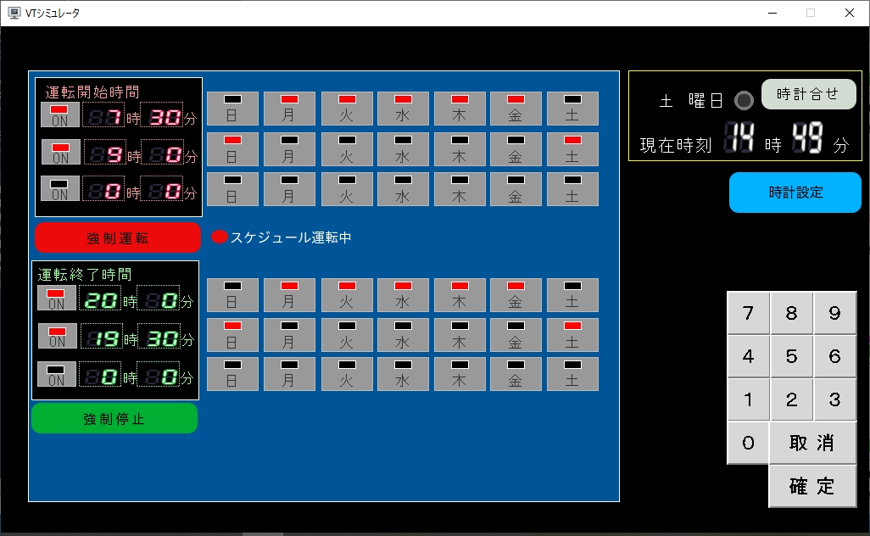
Task: Tap keypad digit 0
Action: 748,443
